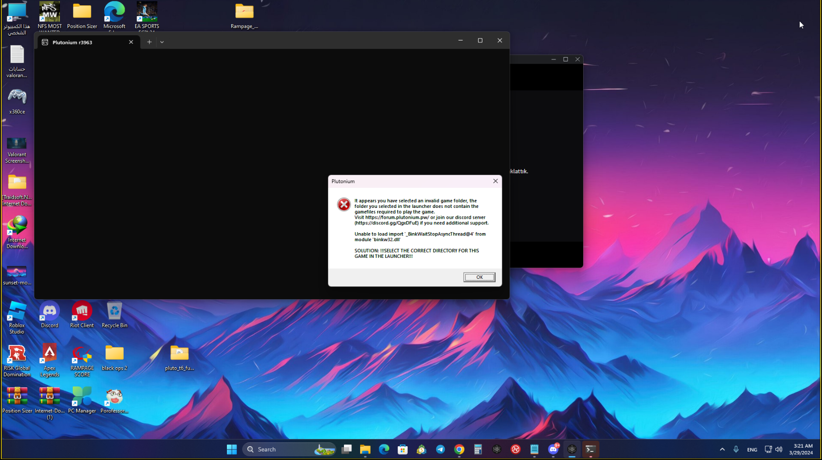Image resolution: width=822 pixels, height=460 pixels.
Task: Switch to the Terminal taskbar icon
Action: click(591, 450)
